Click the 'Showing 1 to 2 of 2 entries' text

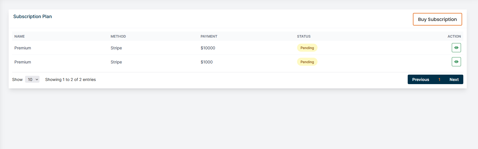[x=70, y=80]
